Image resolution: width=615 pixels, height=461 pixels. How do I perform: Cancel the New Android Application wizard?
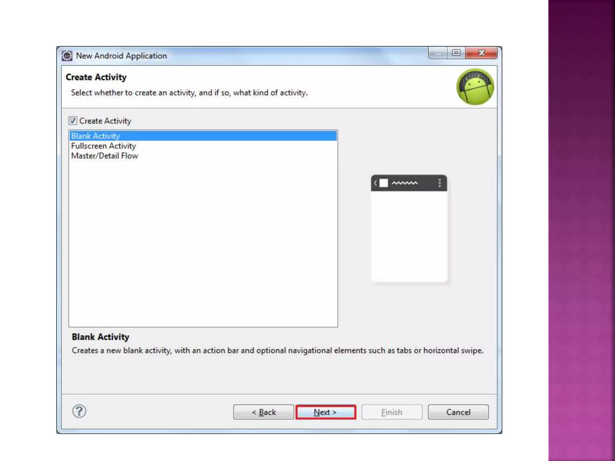(x=458, y=412)
